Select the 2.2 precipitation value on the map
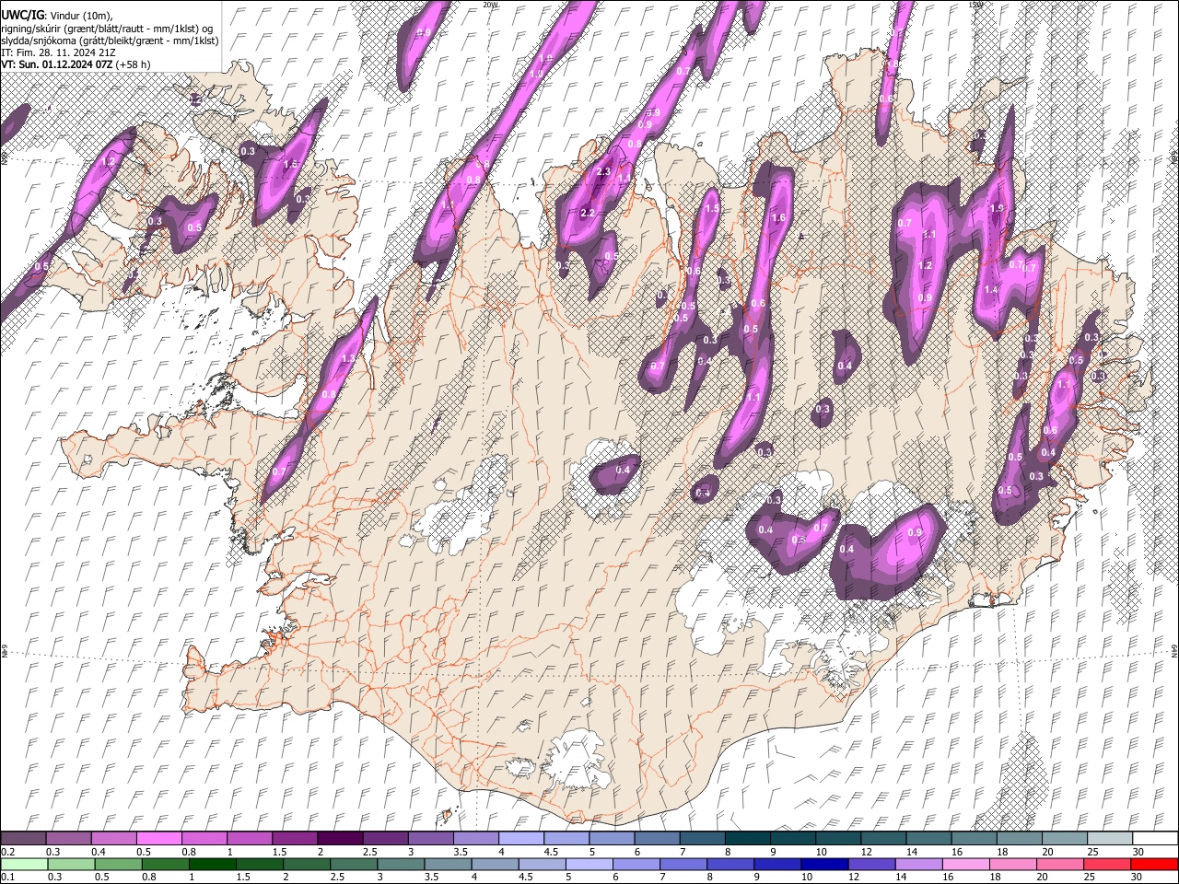The width and height of the screenshot is (1179, 884). pos(588,213)
